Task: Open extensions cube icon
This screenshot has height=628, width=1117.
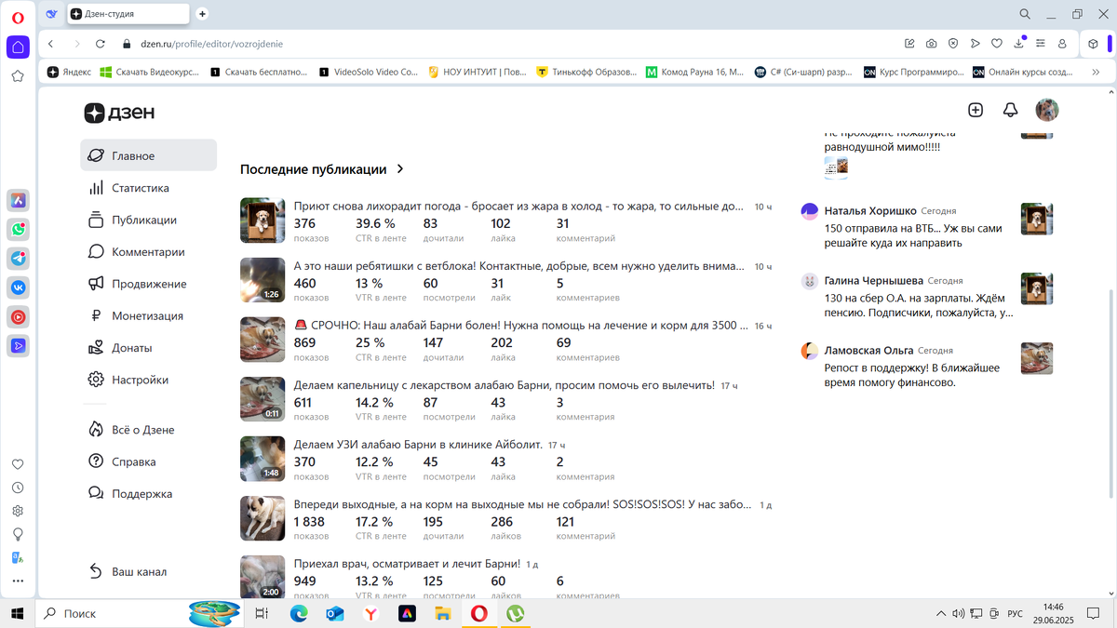Action: click(1093, 44)
